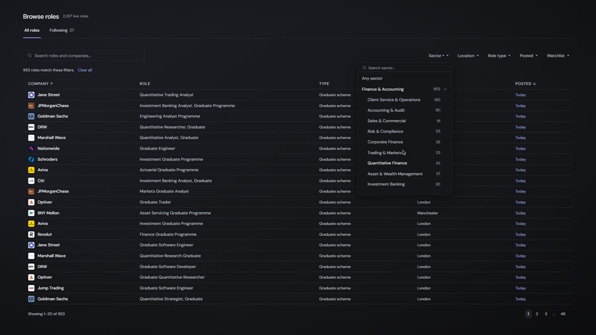
Task: Click the Marshall Wace logo beside Quantitative Analyst, Graduate
Action: pos(31,138)
